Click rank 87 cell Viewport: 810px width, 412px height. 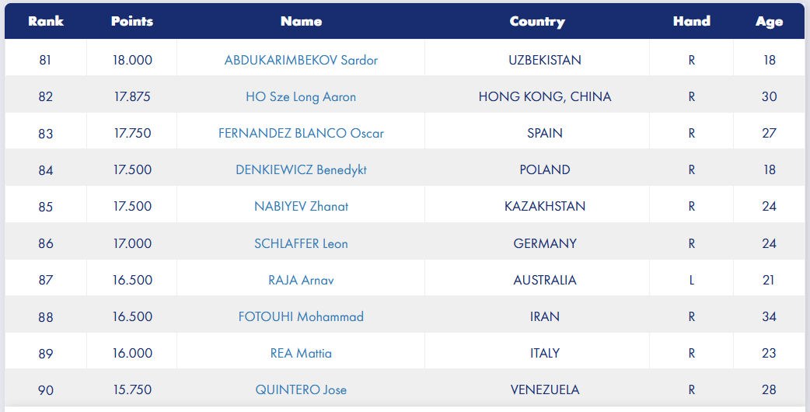coord(46,280)
